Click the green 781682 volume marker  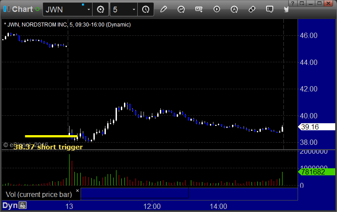(316, 172)
